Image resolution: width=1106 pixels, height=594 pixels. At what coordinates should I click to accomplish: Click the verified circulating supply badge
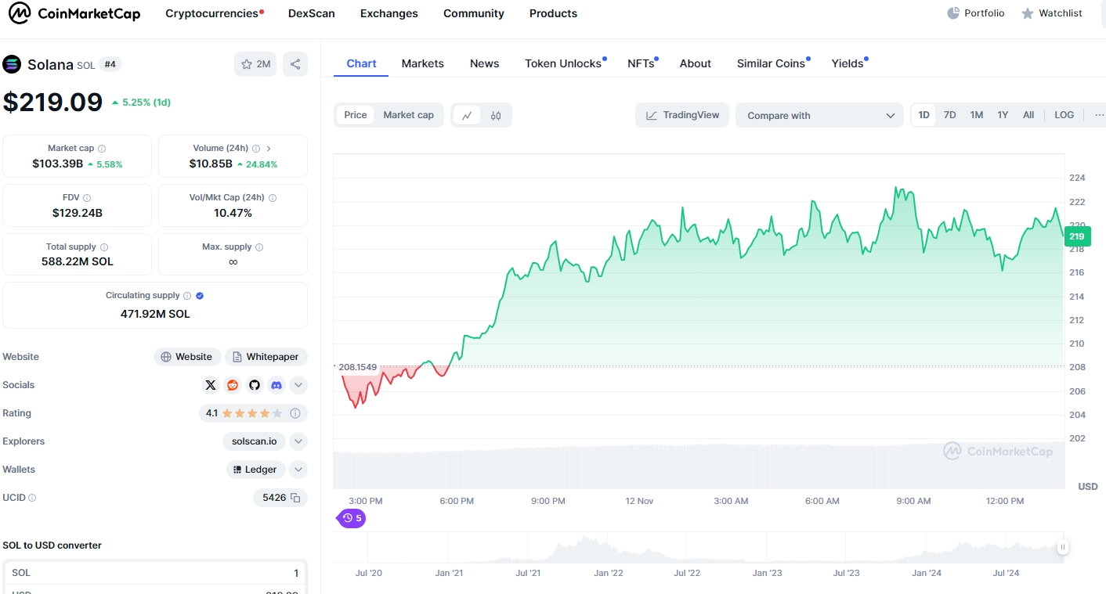[200, 296]
